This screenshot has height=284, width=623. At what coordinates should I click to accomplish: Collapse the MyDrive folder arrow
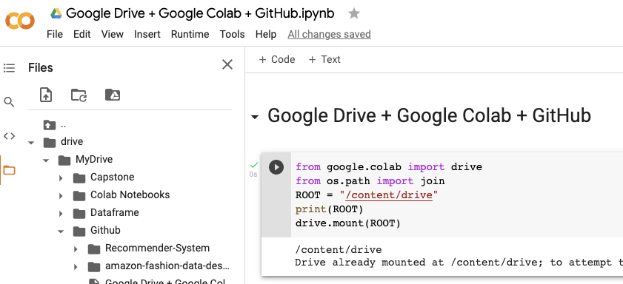click(x=46, y=160)
